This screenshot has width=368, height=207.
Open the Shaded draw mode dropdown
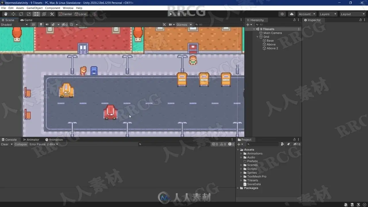point(14,25)
